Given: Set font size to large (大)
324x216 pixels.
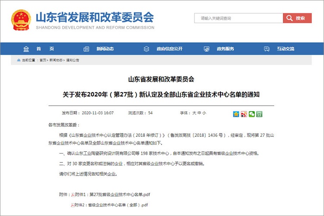Looking at the screenshot, I should coord(194,113).
